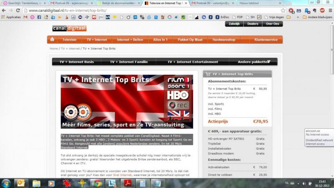Open the Applicaties apps shortcut
The width and height of the screenshot is (334, 188).
point(11,17)
